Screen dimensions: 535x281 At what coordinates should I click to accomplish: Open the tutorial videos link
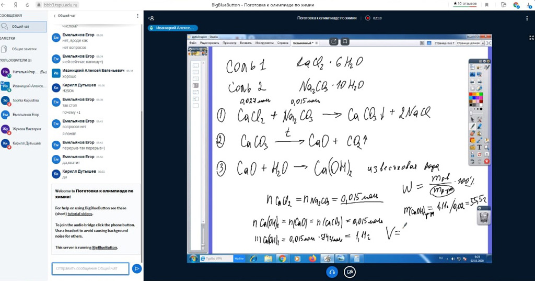click(80, 214)
